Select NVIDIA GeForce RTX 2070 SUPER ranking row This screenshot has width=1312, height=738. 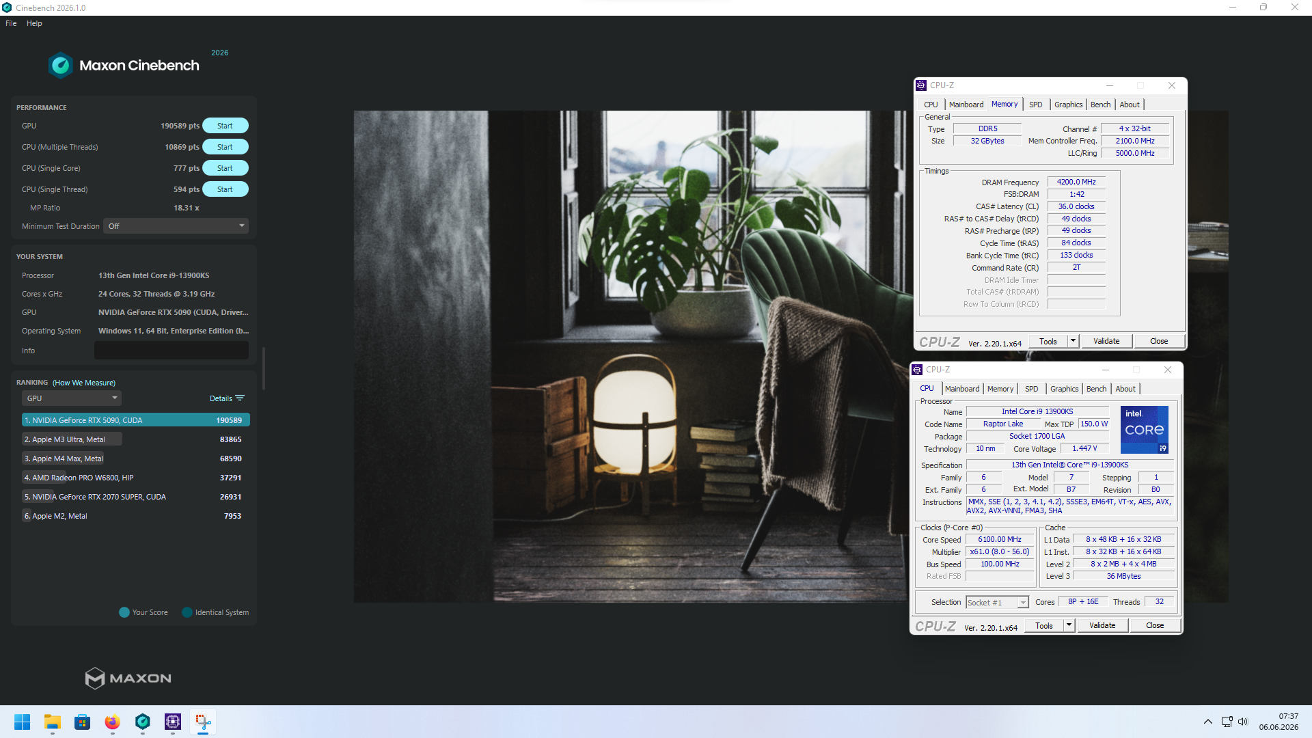[136, 497]
